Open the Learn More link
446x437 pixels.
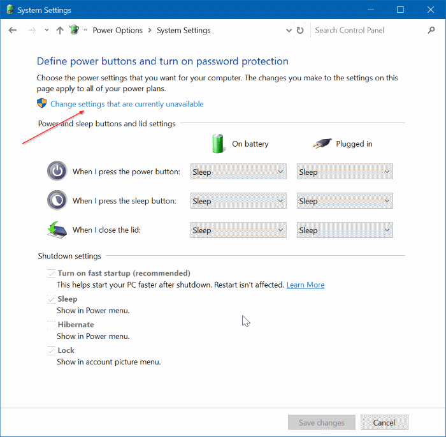pyautogui.click(x=305, y=285)
